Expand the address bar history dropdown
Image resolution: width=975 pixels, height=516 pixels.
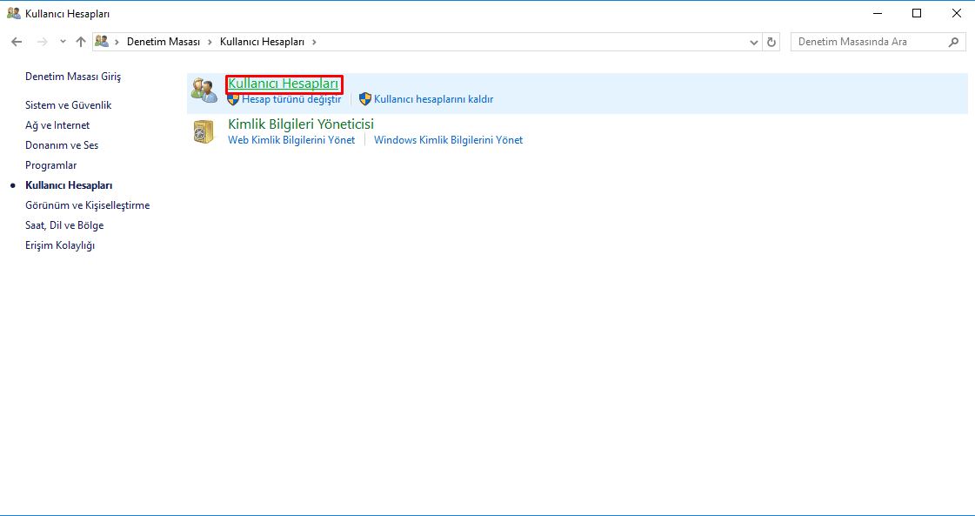coord(753,42)
